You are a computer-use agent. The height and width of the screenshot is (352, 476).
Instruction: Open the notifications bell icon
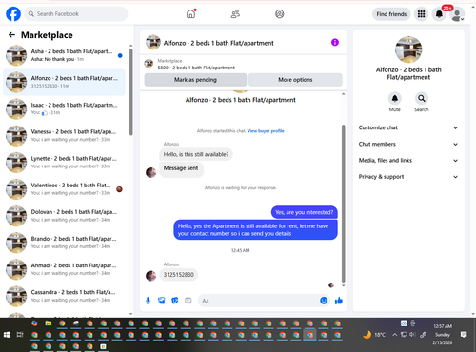pos(439,14)
